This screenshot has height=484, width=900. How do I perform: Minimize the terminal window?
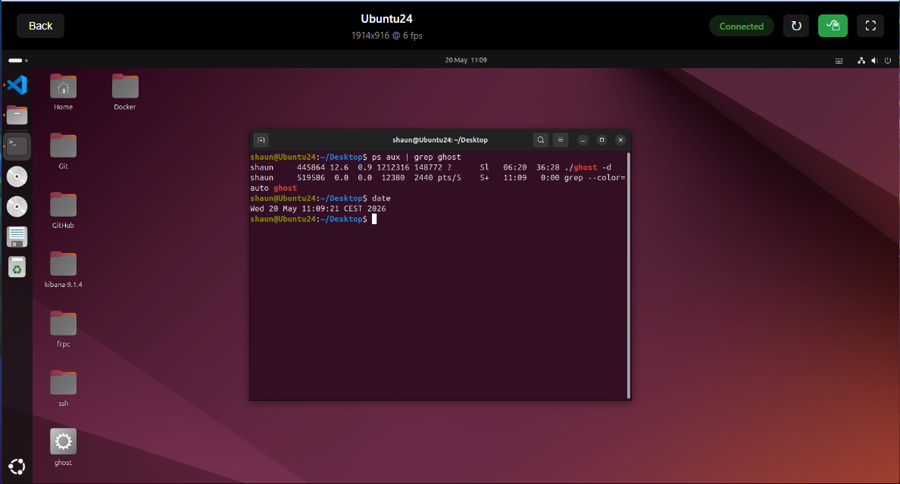coord(583,140)
